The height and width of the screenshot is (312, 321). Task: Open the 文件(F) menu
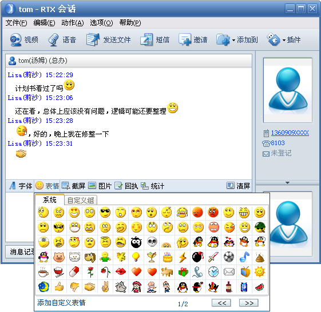(x=16, y=23)
